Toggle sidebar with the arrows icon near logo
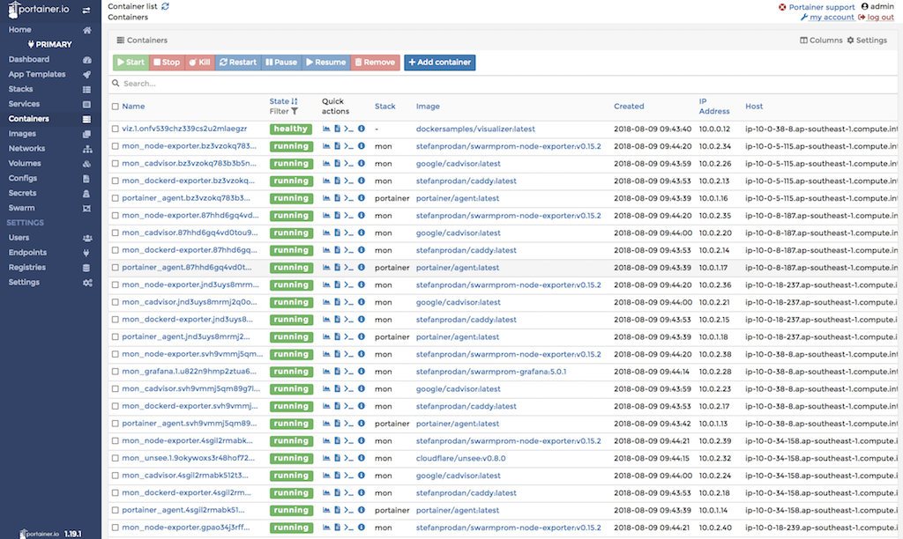 tap(86, 11)
